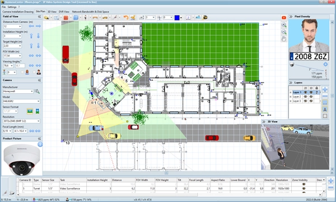Open the color swatch dropdown arrow
Screen dimensions: 336x202
point(181,18)
